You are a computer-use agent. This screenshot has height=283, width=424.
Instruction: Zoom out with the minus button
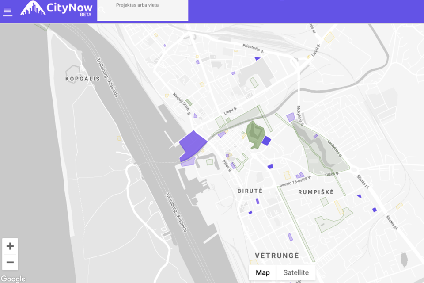(10, 262)
